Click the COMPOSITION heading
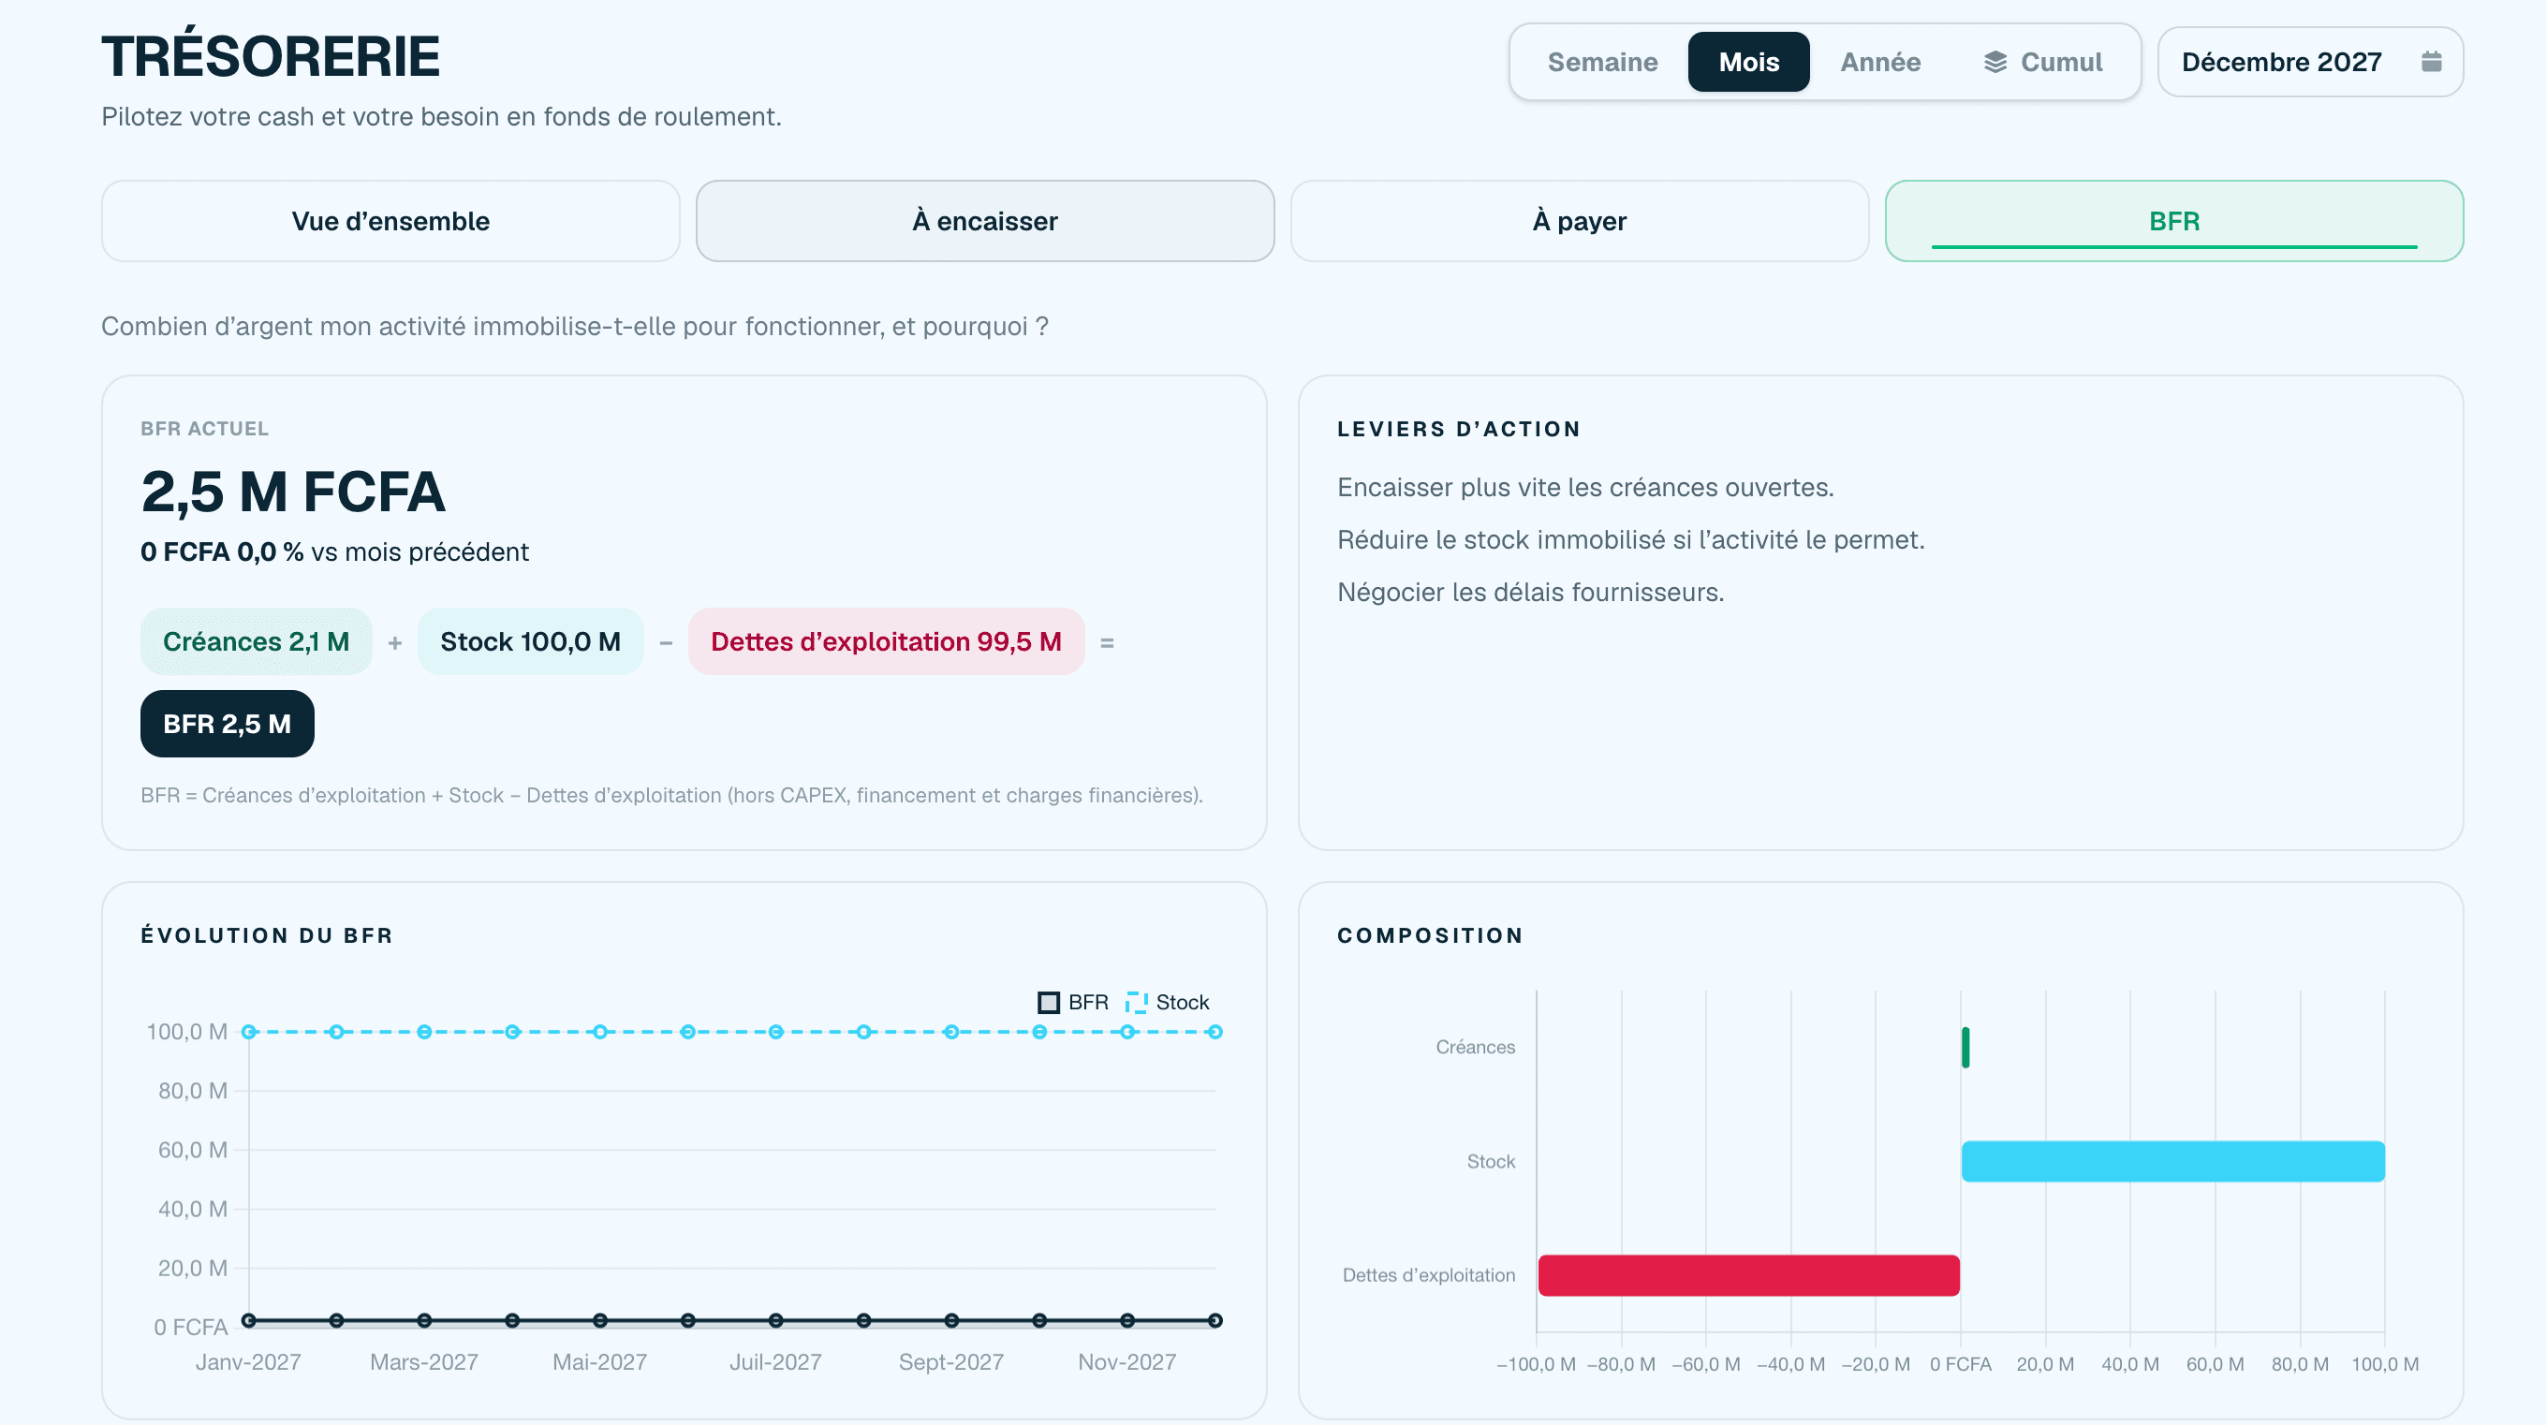Viewport: 2547px width, 1425px height. pos(1430,935)
